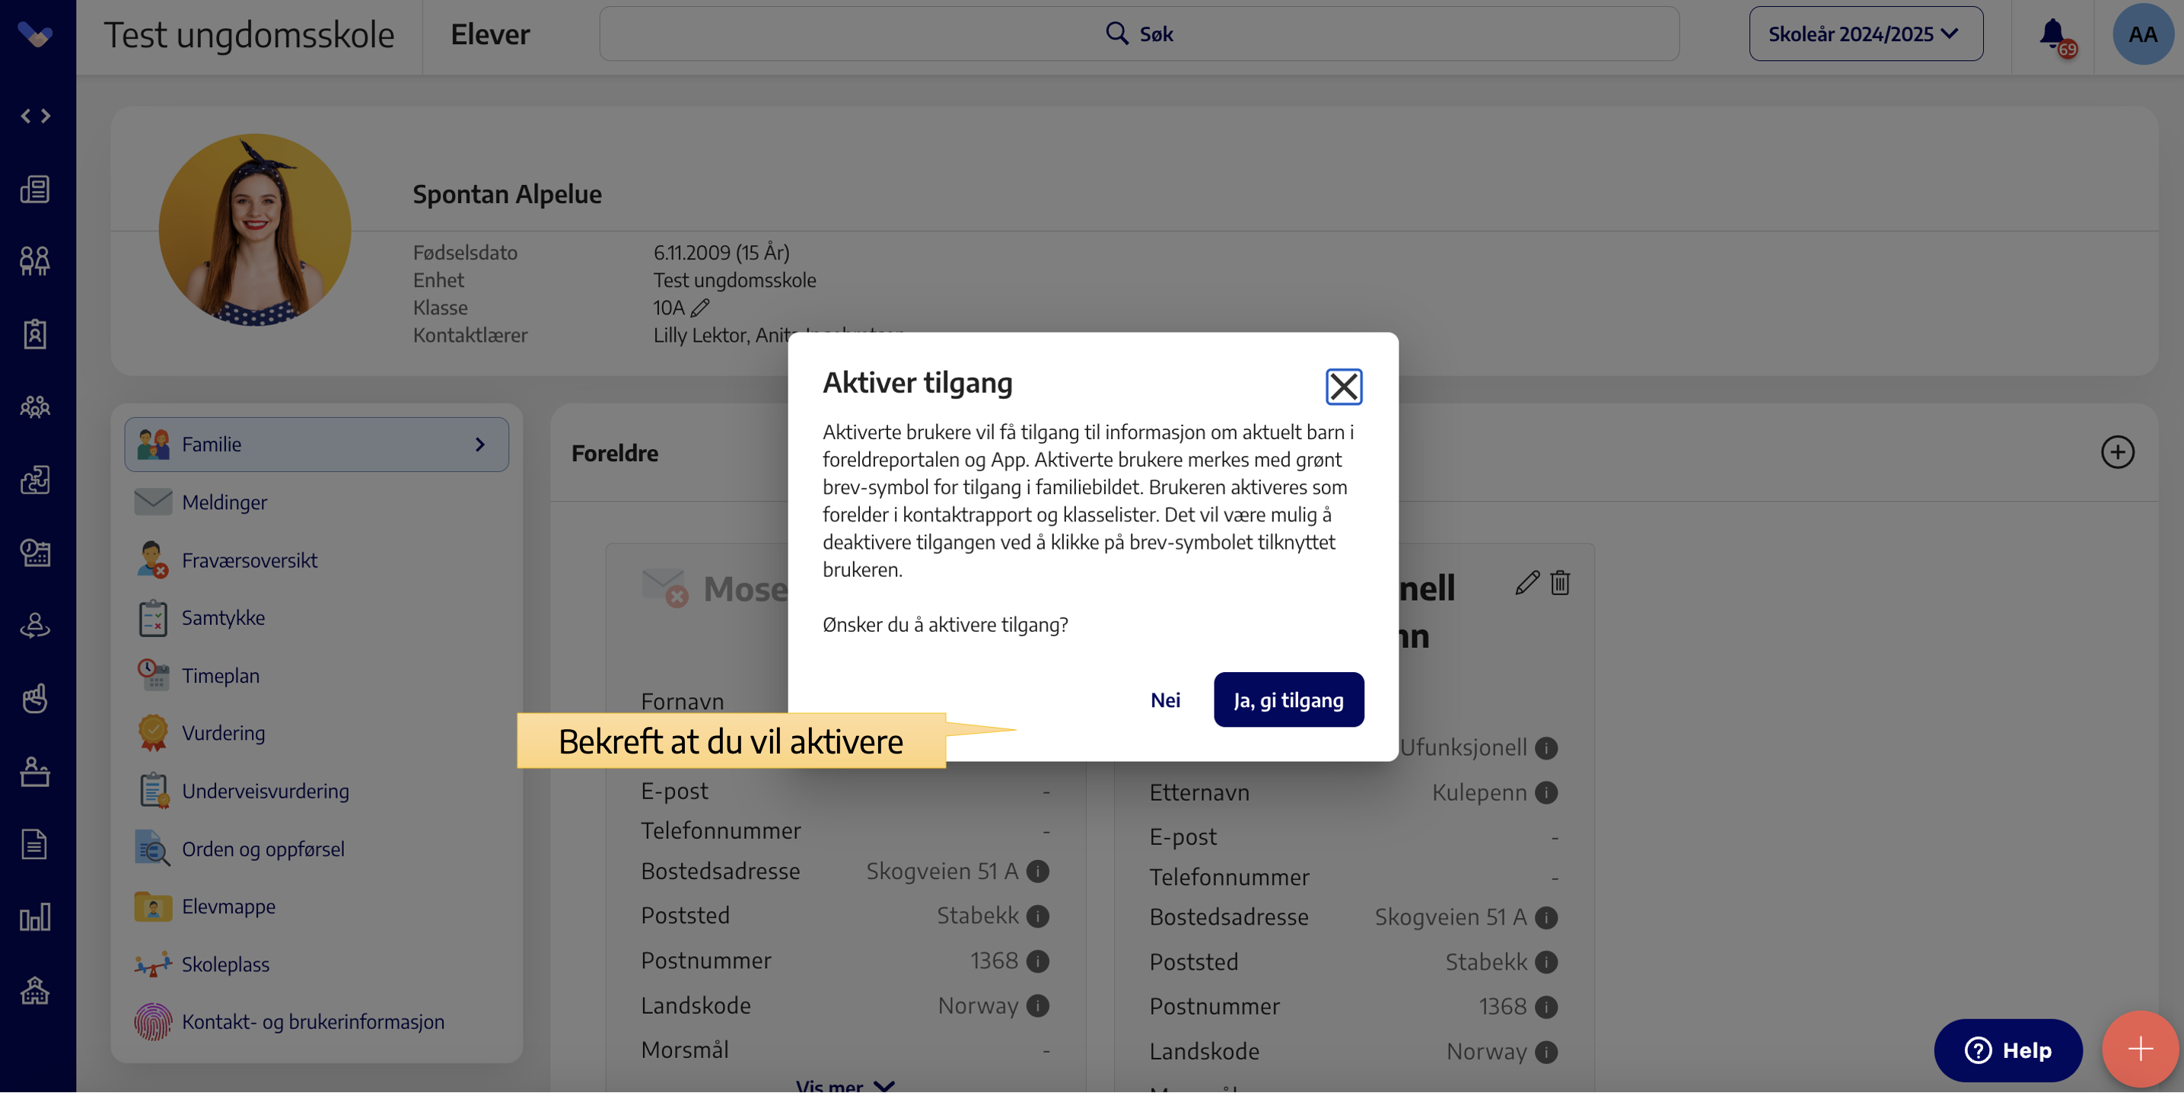The height and width of the screenshot is (1093, 2184).
Task: Open the Skoleår 2024/2025 dropdown
Action: tap(1865, 34)
